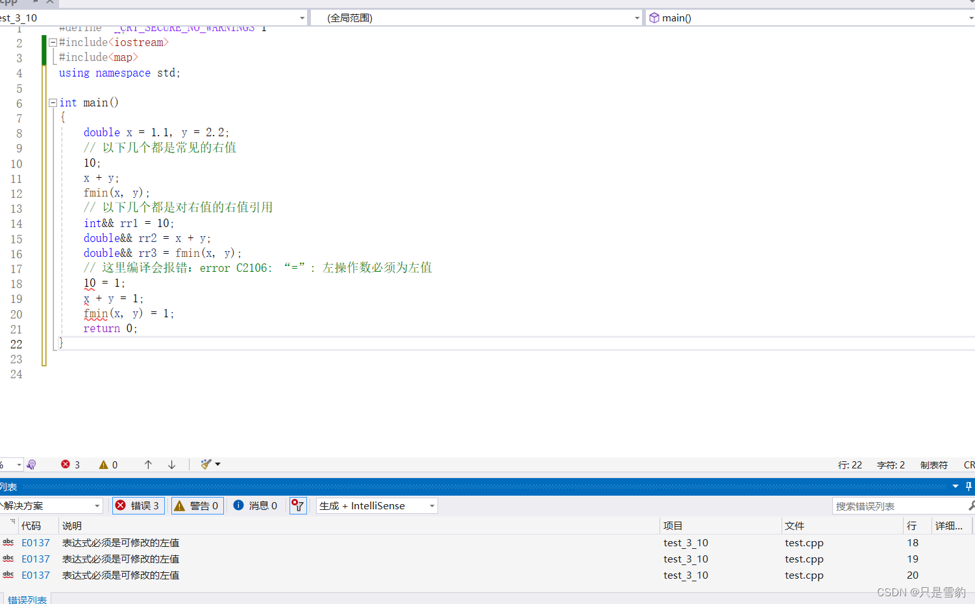Select the error description on the line 20 row
This screenshot has width=975, height=604.
tap(121, 575)
